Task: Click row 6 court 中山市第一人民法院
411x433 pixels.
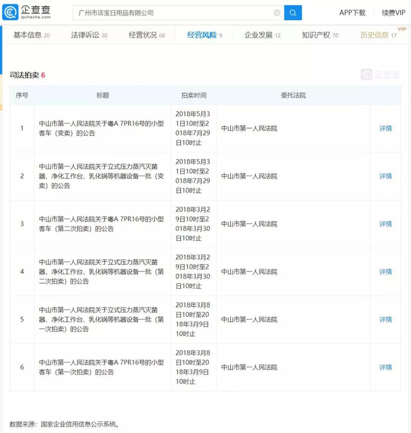Action: pos(249,367)
